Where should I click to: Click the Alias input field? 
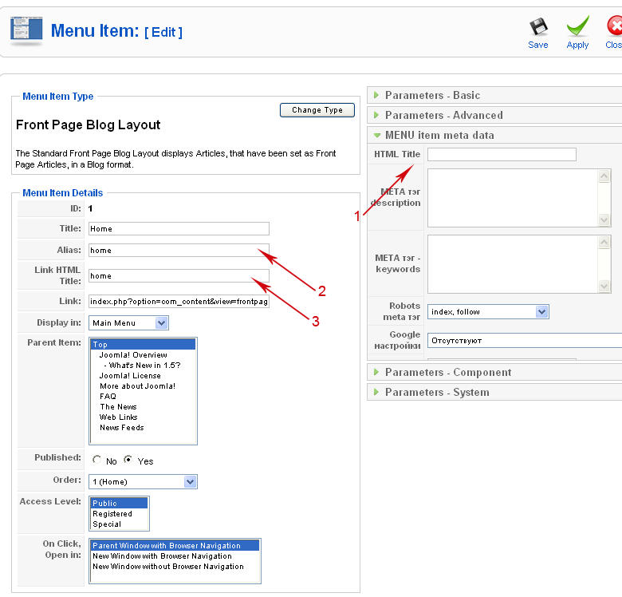(x=179, y=250)
